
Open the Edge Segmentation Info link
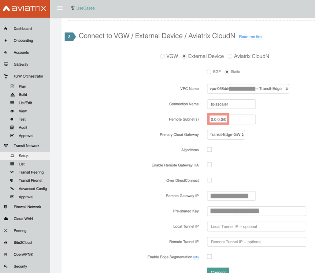point(196,257)
